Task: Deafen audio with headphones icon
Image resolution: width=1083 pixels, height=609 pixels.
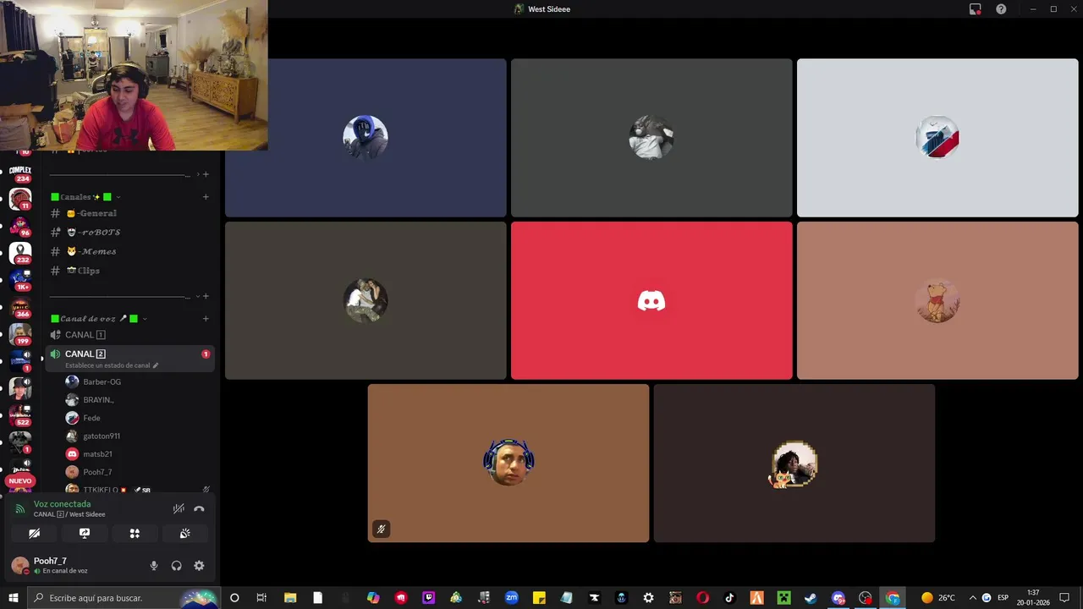Action: [x=176, y=566]
